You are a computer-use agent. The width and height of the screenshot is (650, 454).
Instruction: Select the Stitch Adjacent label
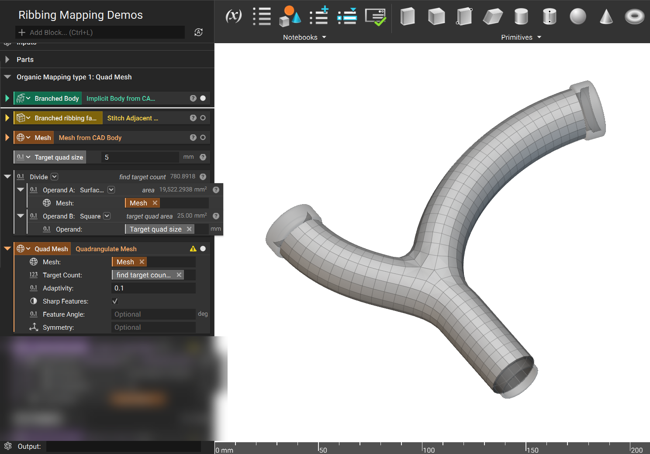pos(133,118)
